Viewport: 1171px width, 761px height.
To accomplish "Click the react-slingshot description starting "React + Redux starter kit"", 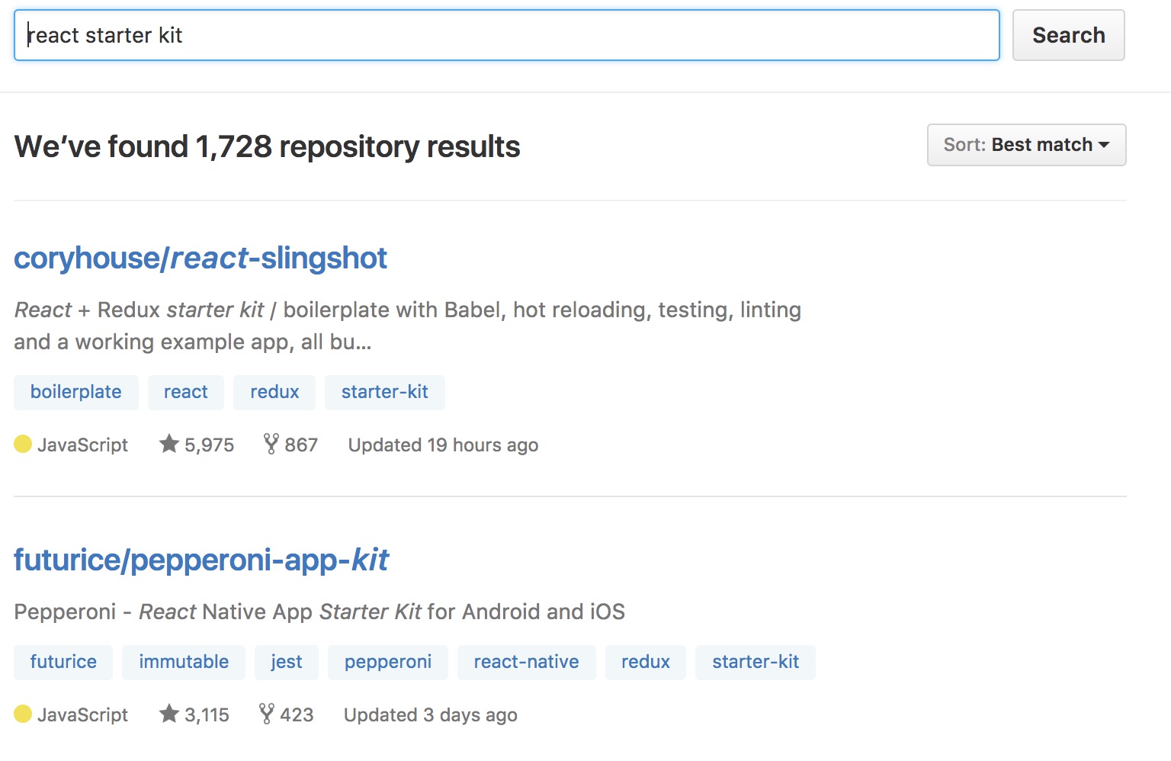I will click(408, 326).
